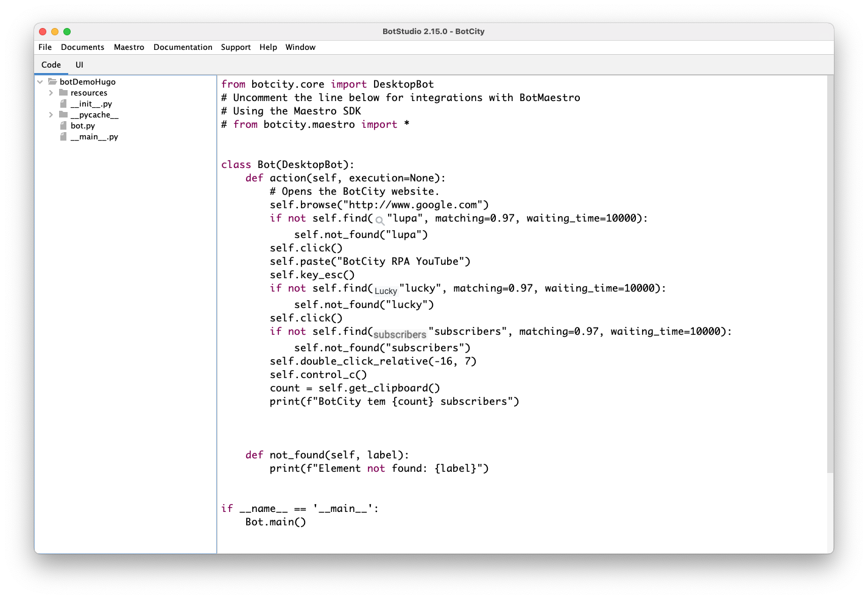Select bot.py in the project tree
The width and height of the screenshot is (868, 599).
click(x=82, y=125)
